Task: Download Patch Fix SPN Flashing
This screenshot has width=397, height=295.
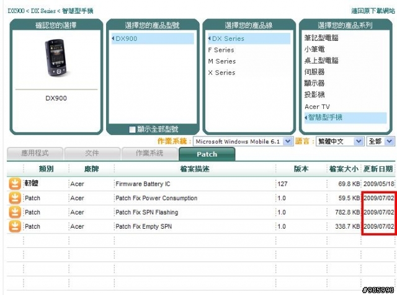Action: 15,213
